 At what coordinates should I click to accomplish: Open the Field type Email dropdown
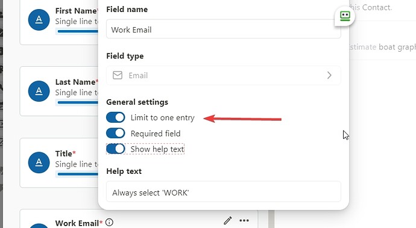point(224,75)
